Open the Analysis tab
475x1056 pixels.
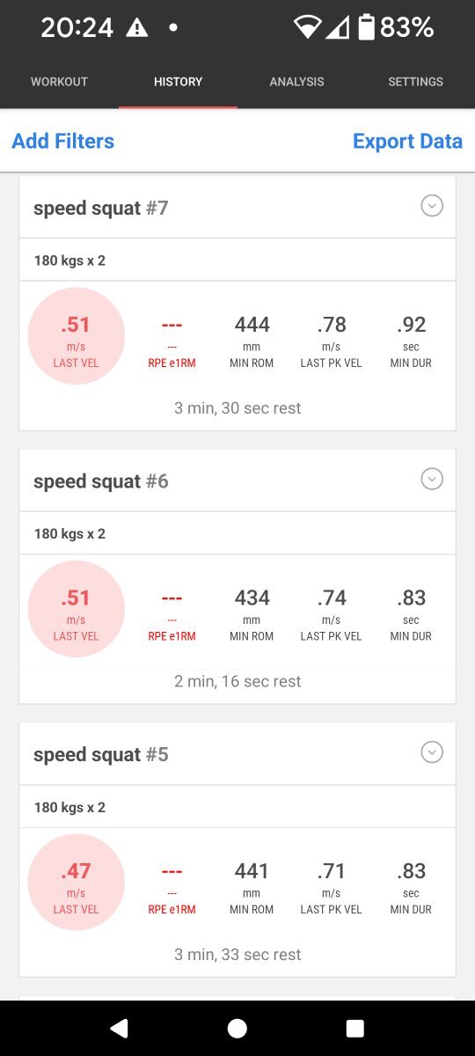[296, 82]
